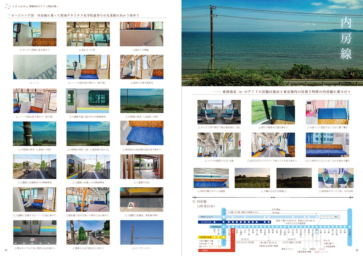Open the notebook close-up photo ノート
This screenshot has width=363, height=256.
click(35, 67)
